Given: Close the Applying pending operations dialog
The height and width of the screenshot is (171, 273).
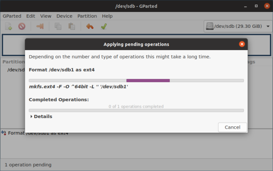Looking at the screenshot, I should click(x=241, y=44).
